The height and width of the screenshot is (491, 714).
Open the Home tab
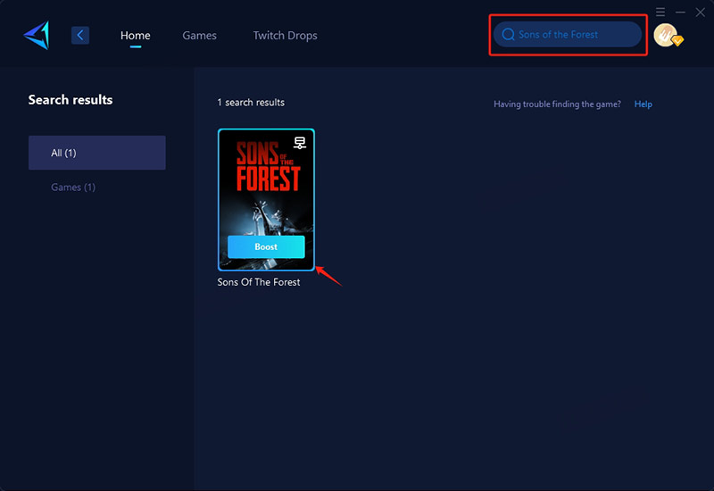pos(136,36)
